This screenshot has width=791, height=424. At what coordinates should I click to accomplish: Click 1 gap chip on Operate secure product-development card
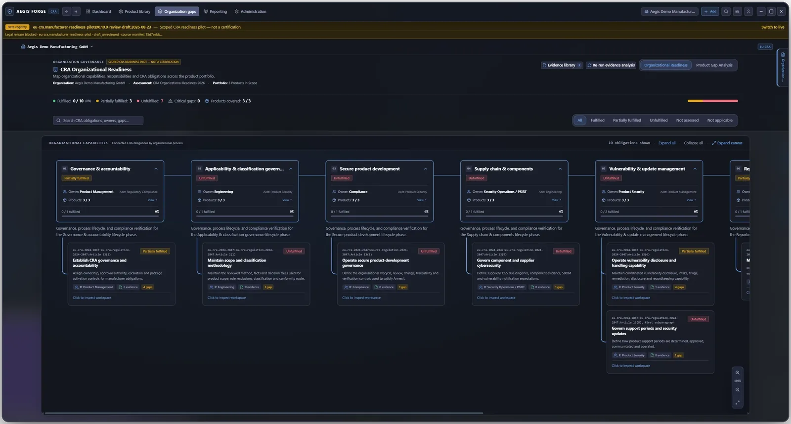pos(403,287)
